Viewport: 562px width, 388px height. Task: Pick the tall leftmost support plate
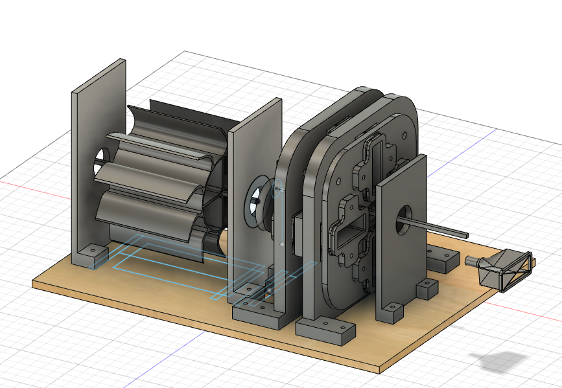pyautogui.click(x=99, y=161)
